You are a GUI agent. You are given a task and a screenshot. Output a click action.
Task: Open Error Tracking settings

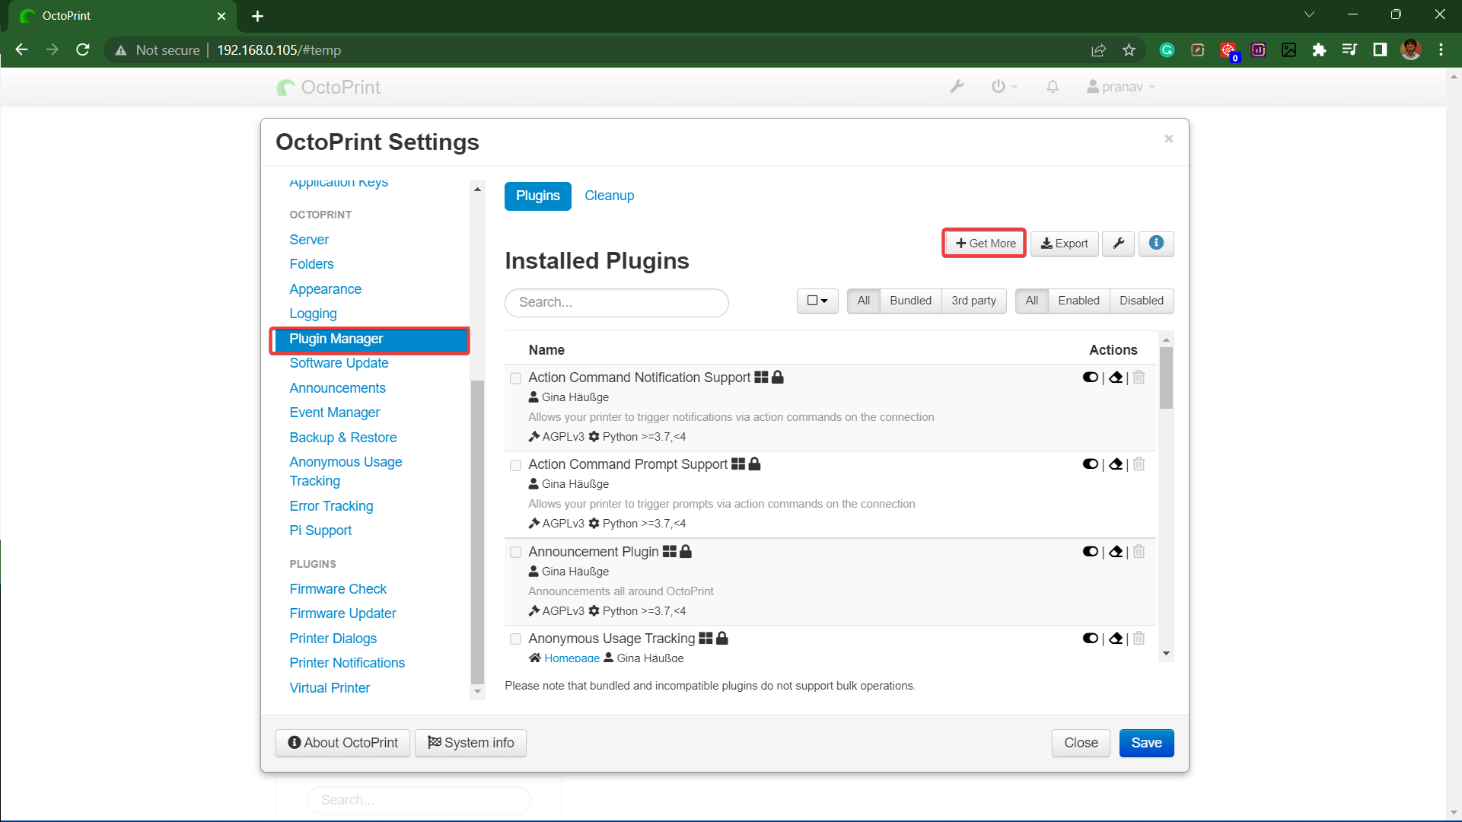(331, 506)
